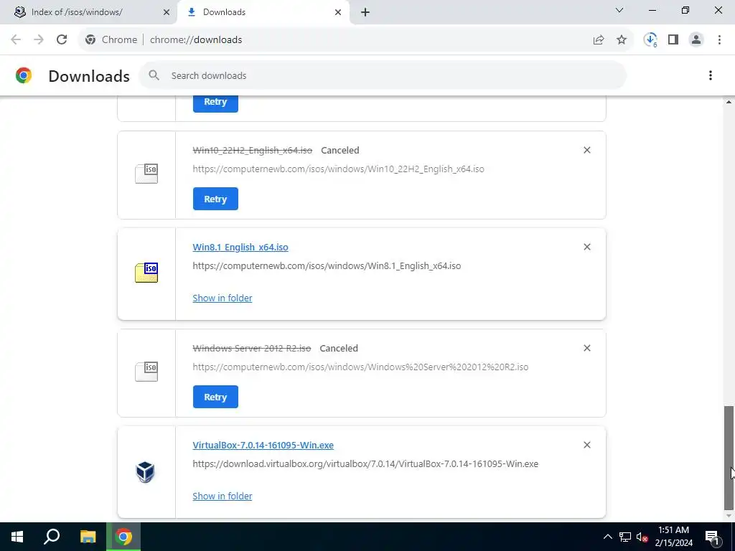Click the vertical scrollbar thumb

click(x=729, y=458)
